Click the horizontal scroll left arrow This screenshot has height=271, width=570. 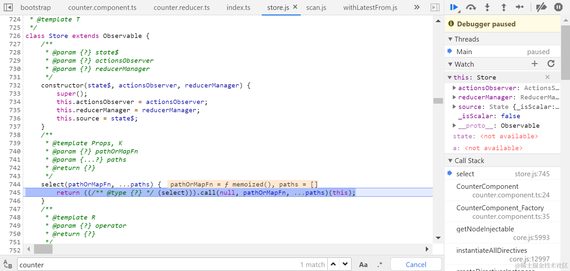(29, 249)
